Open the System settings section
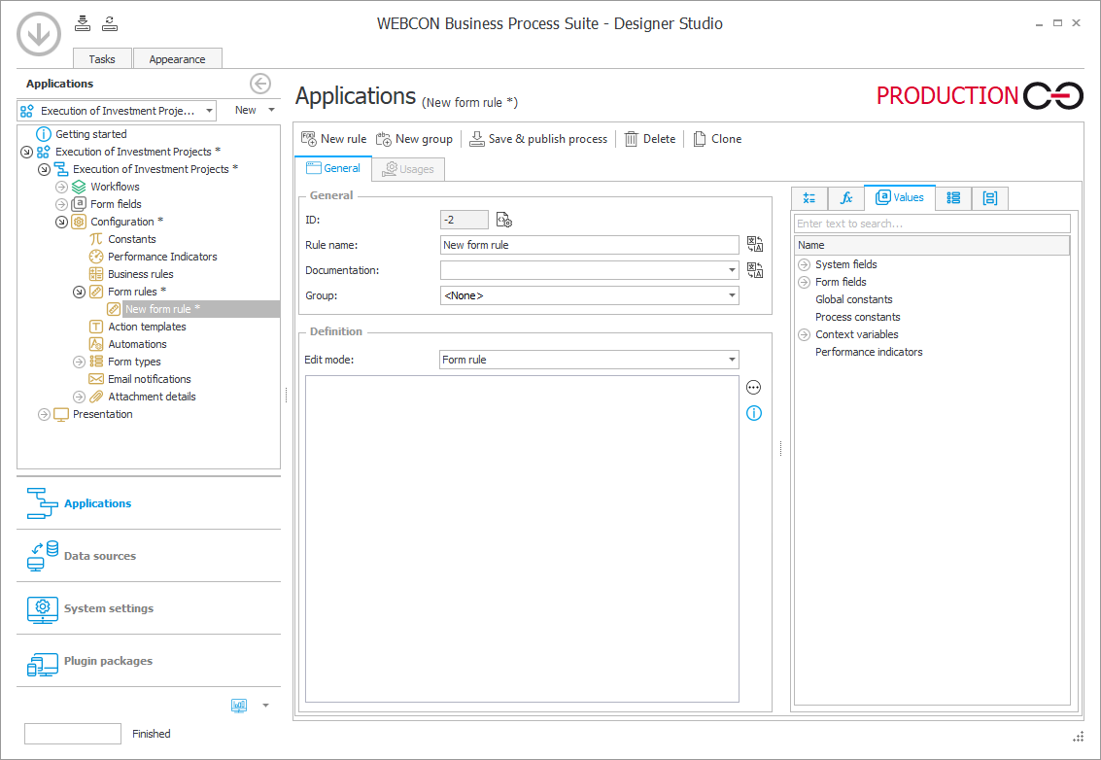Viewport: 1101px width, 760px height. (x=148, y=608)
